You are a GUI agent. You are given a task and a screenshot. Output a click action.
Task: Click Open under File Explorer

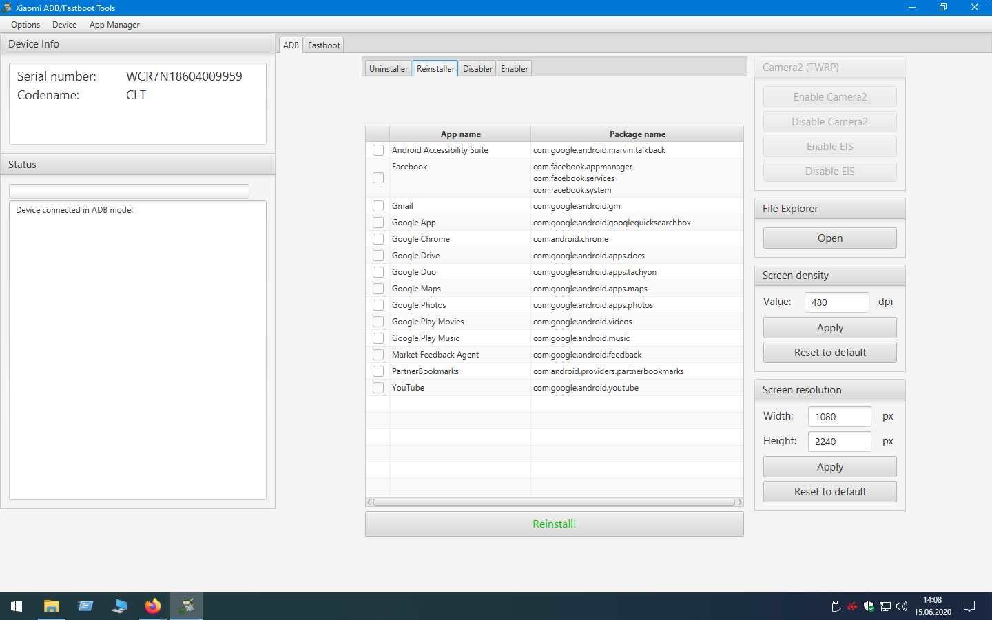click(830, 238)
